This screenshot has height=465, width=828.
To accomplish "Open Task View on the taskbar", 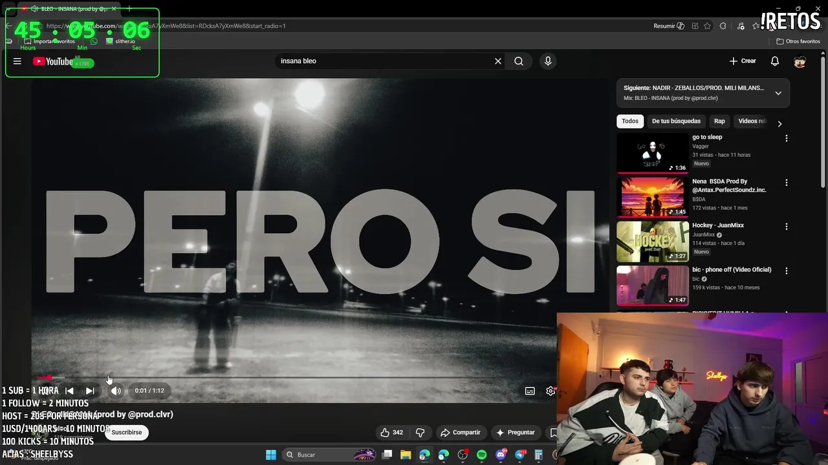I will click(387, 455).
